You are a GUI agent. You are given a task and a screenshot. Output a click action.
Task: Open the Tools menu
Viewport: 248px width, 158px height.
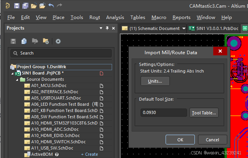click(x=77, y=17)
